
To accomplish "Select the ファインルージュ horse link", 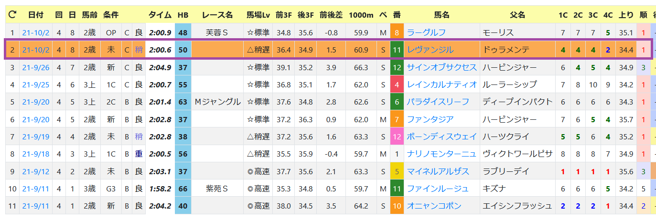I will 438,189.
